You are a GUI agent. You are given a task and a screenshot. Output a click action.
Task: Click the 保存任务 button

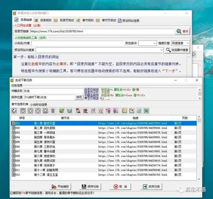pyautogui.click(x=92, y=186)
